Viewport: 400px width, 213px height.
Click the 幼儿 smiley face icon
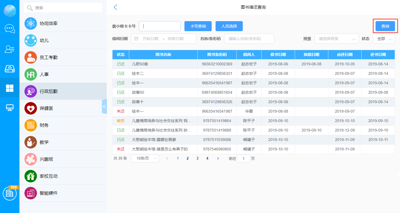coord(31,41)
